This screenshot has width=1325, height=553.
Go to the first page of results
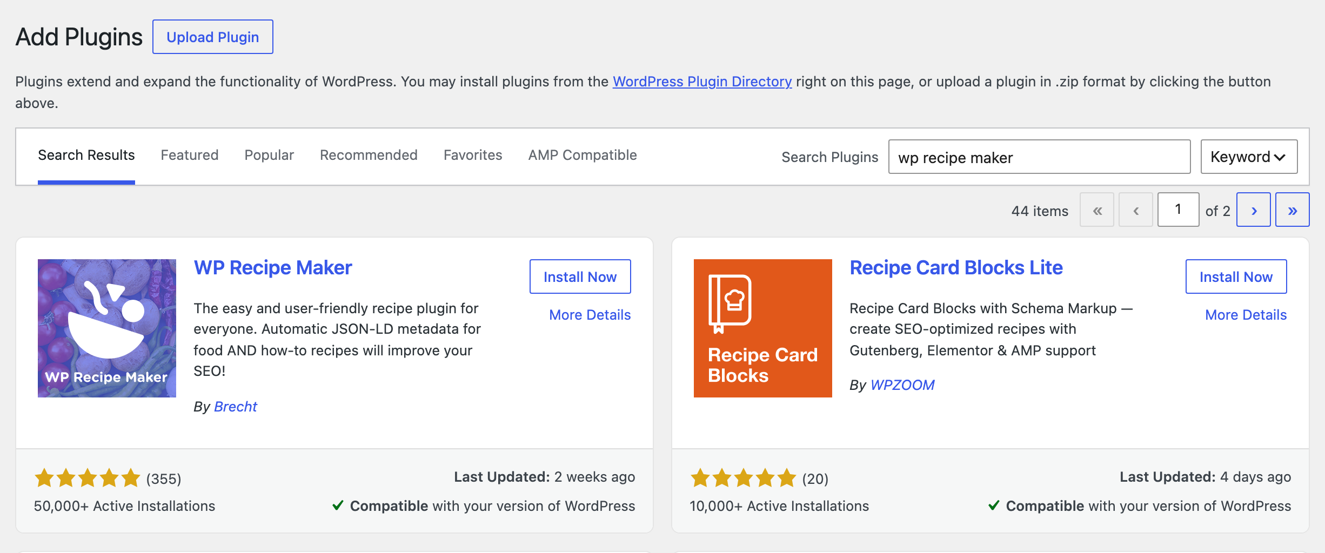[1097, 210]
